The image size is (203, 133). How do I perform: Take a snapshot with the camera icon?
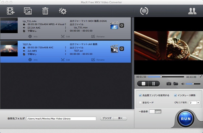pyautogui.click(x=169, y=84)
